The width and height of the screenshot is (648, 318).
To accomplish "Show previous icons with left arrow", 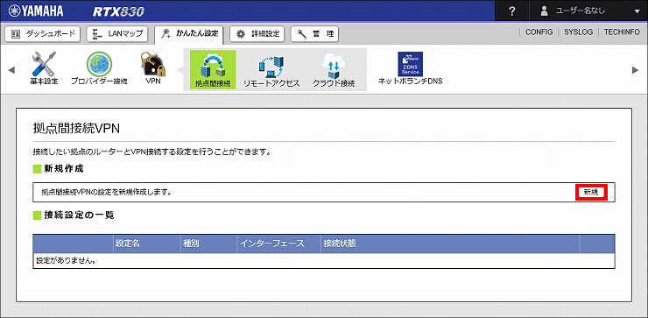I will [11, 70].
